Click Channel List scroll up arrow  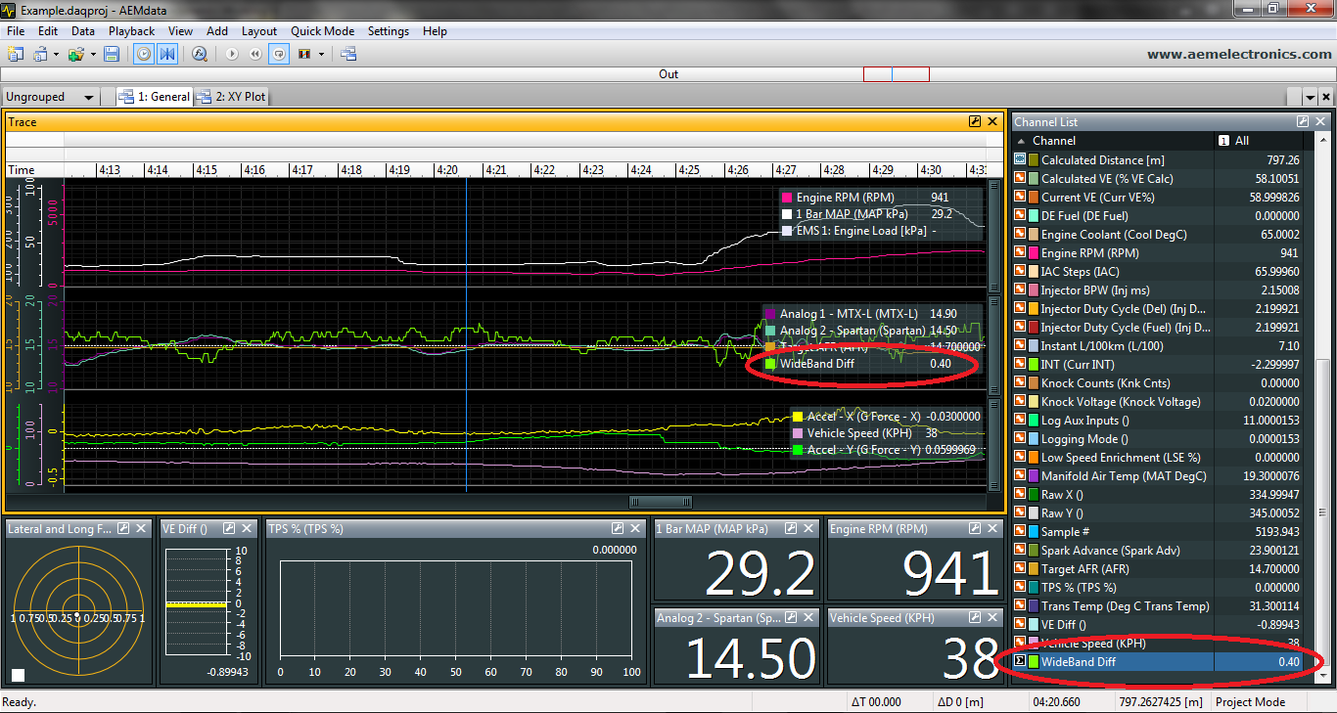click(1322, 140)
